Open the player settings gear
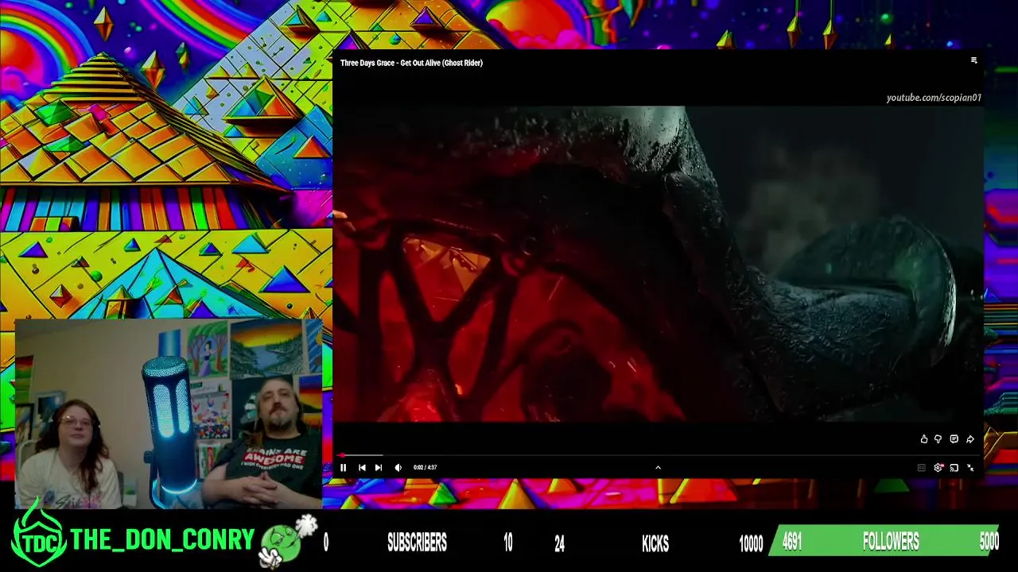Screen dimensions: 1018x572 938,468
